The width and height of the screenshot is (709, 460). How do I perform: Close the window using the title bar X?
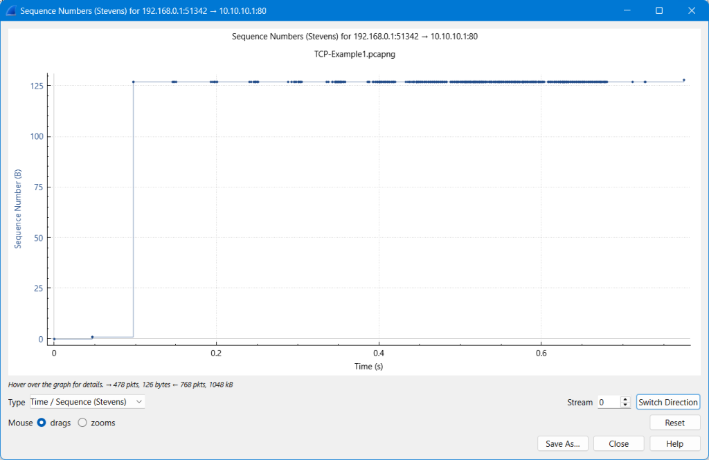click(x=691, y=11)
